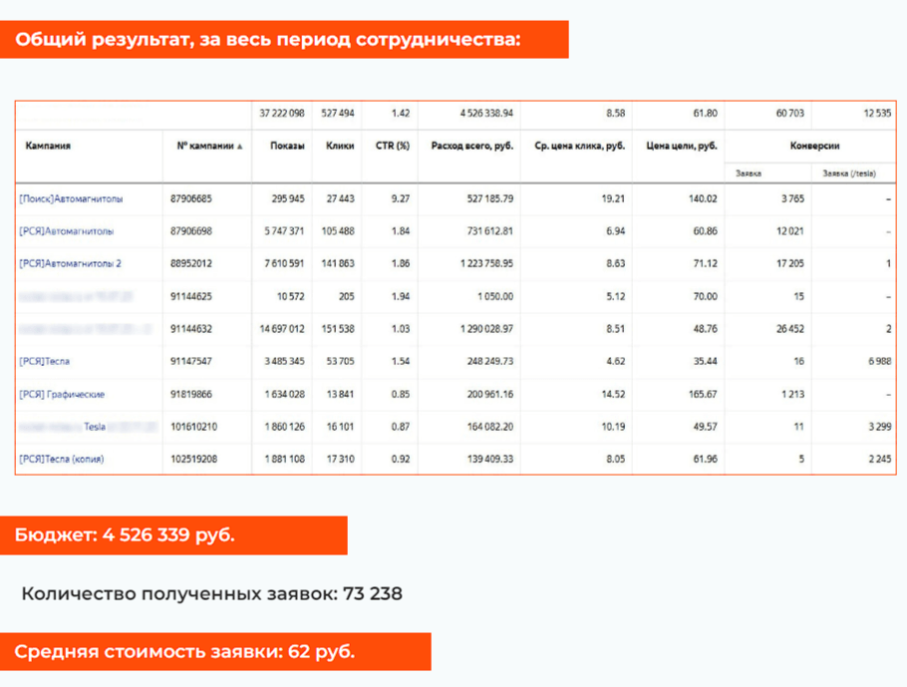Open the [Поиск]Автомагнитолы campaign link
This screenshot has width=907, height=687.
pyautogui.click(x=71, y=198)
